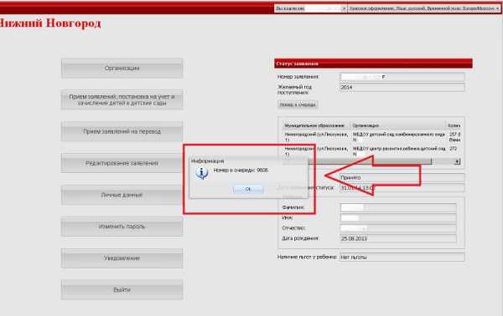This screenshot has height=316, width=503.
Task: Click the right arrow of the table scrollbar
Action: click(458, 161)
